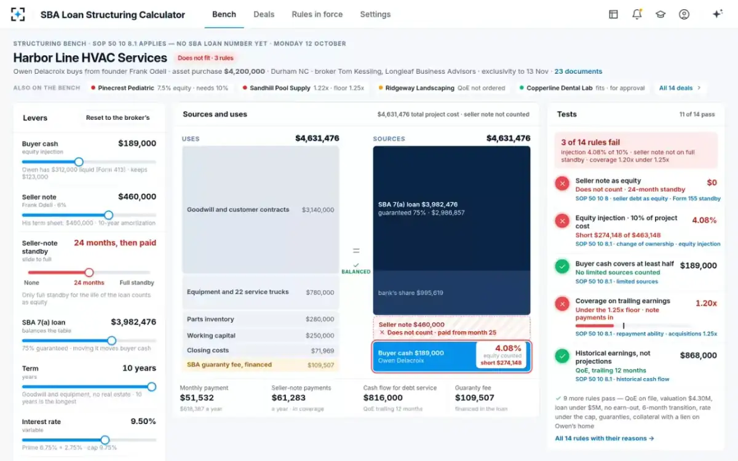
Task: Open the layout panel icon
Action: (x=613, y=14)
